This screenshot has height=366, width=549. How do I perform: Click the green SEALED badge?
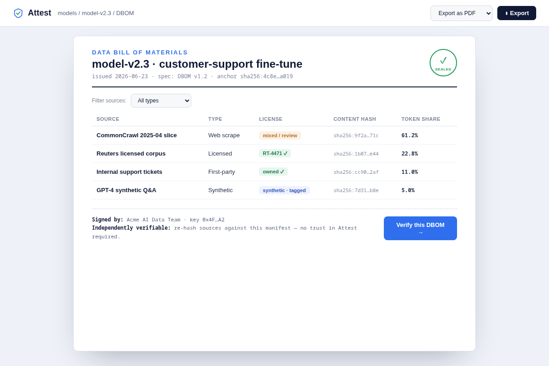pyautogui.click(x=443, y=63)
